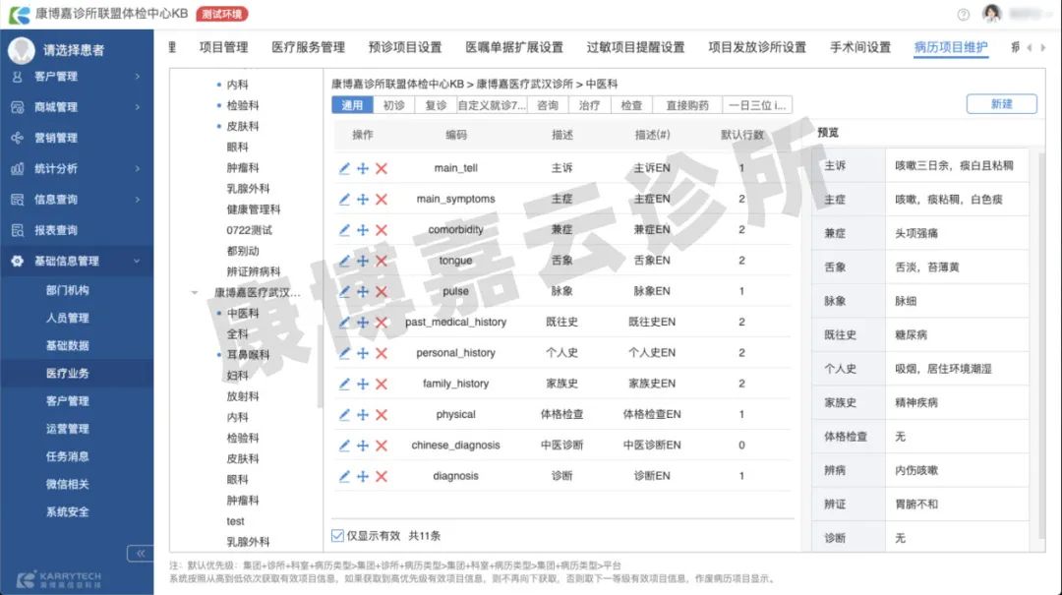Image resolution: width=1062 pixels, height=595 pixels.
Task: Click the move icon for physical row
Action: coord(363,415)
